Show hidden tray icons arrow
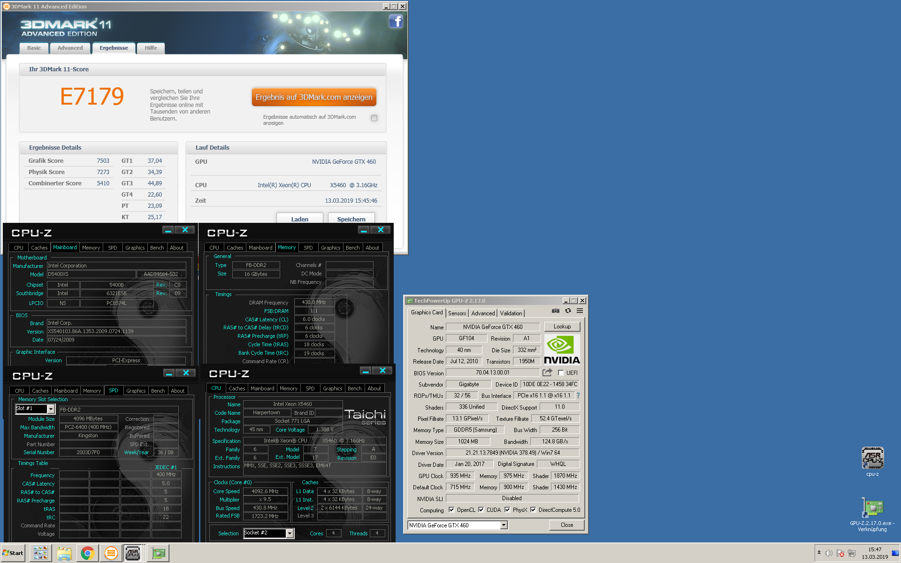The width and height of the screenshot is (901, 563). coord(819,553)
